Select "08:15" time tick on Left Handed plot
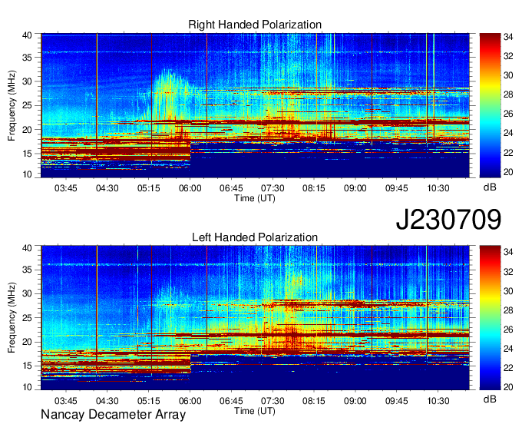522x424 pixels. pos(314,401)
